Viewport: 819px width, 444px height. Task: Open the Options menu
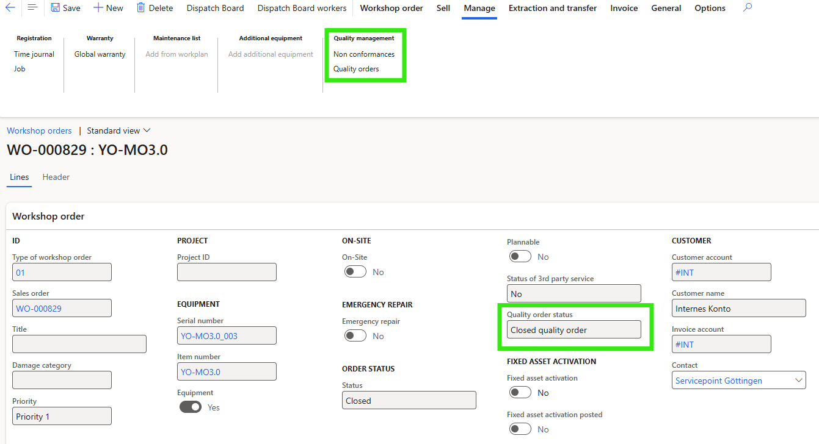click(x=710, y=8)
